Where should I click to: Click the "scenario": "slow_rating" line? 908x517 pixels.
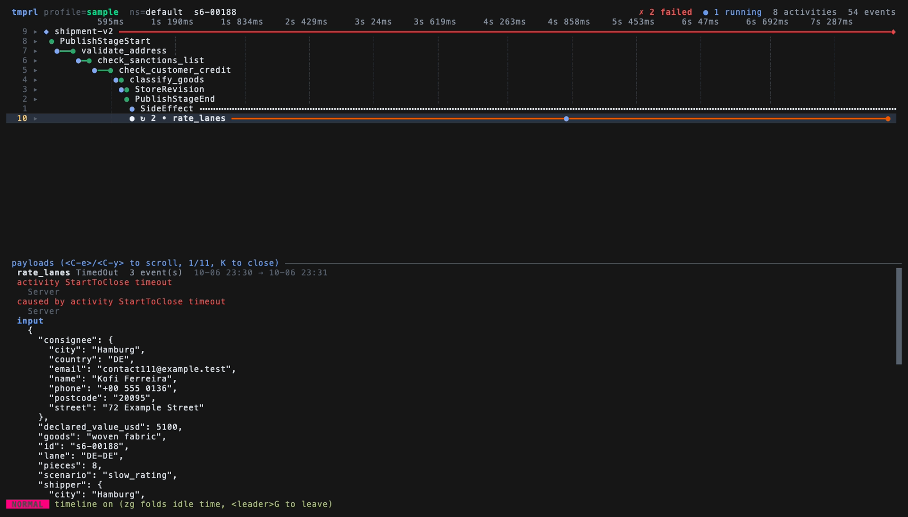(108, 475)
